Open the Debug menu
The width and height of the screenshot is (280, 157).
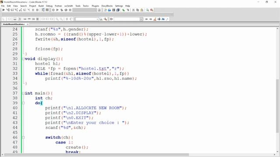coord(49,6)
